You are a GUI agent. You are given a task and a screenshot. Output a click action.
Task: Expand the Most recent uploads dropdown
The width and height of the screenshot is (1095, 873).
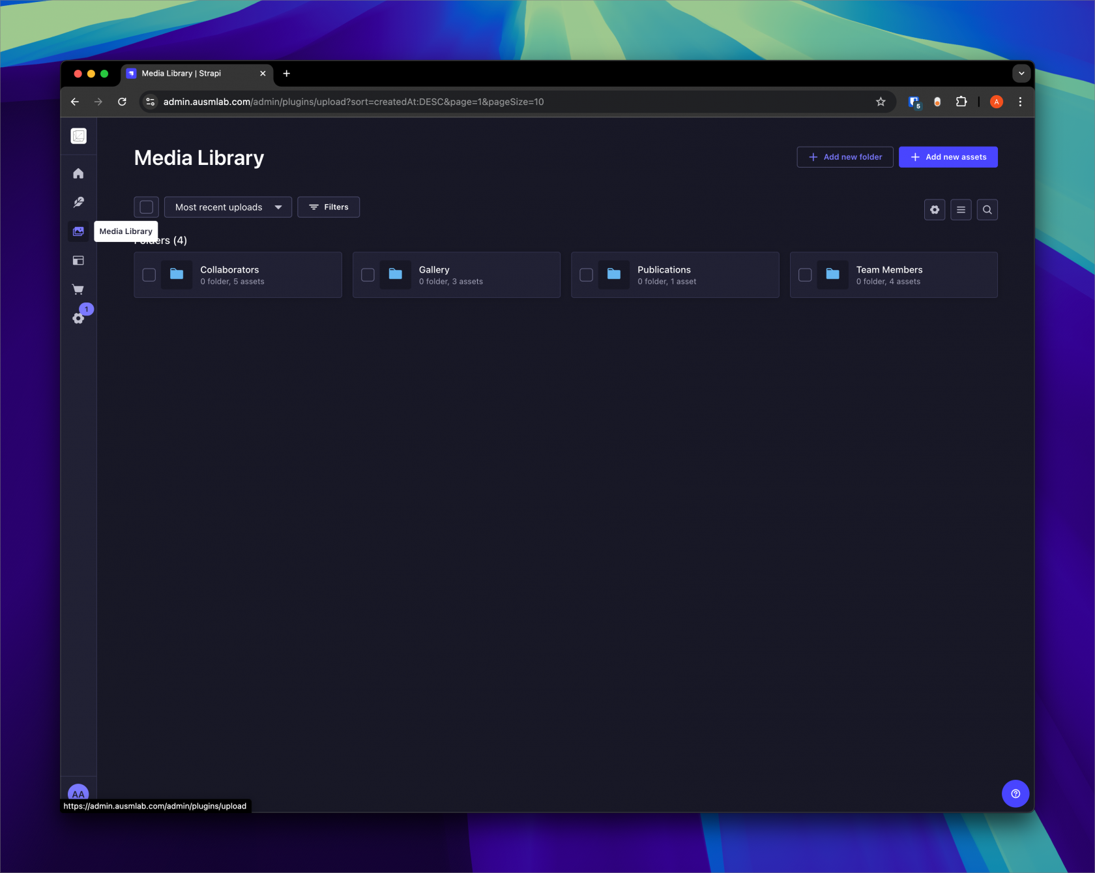pyautogui.click(x=227, y=207)
